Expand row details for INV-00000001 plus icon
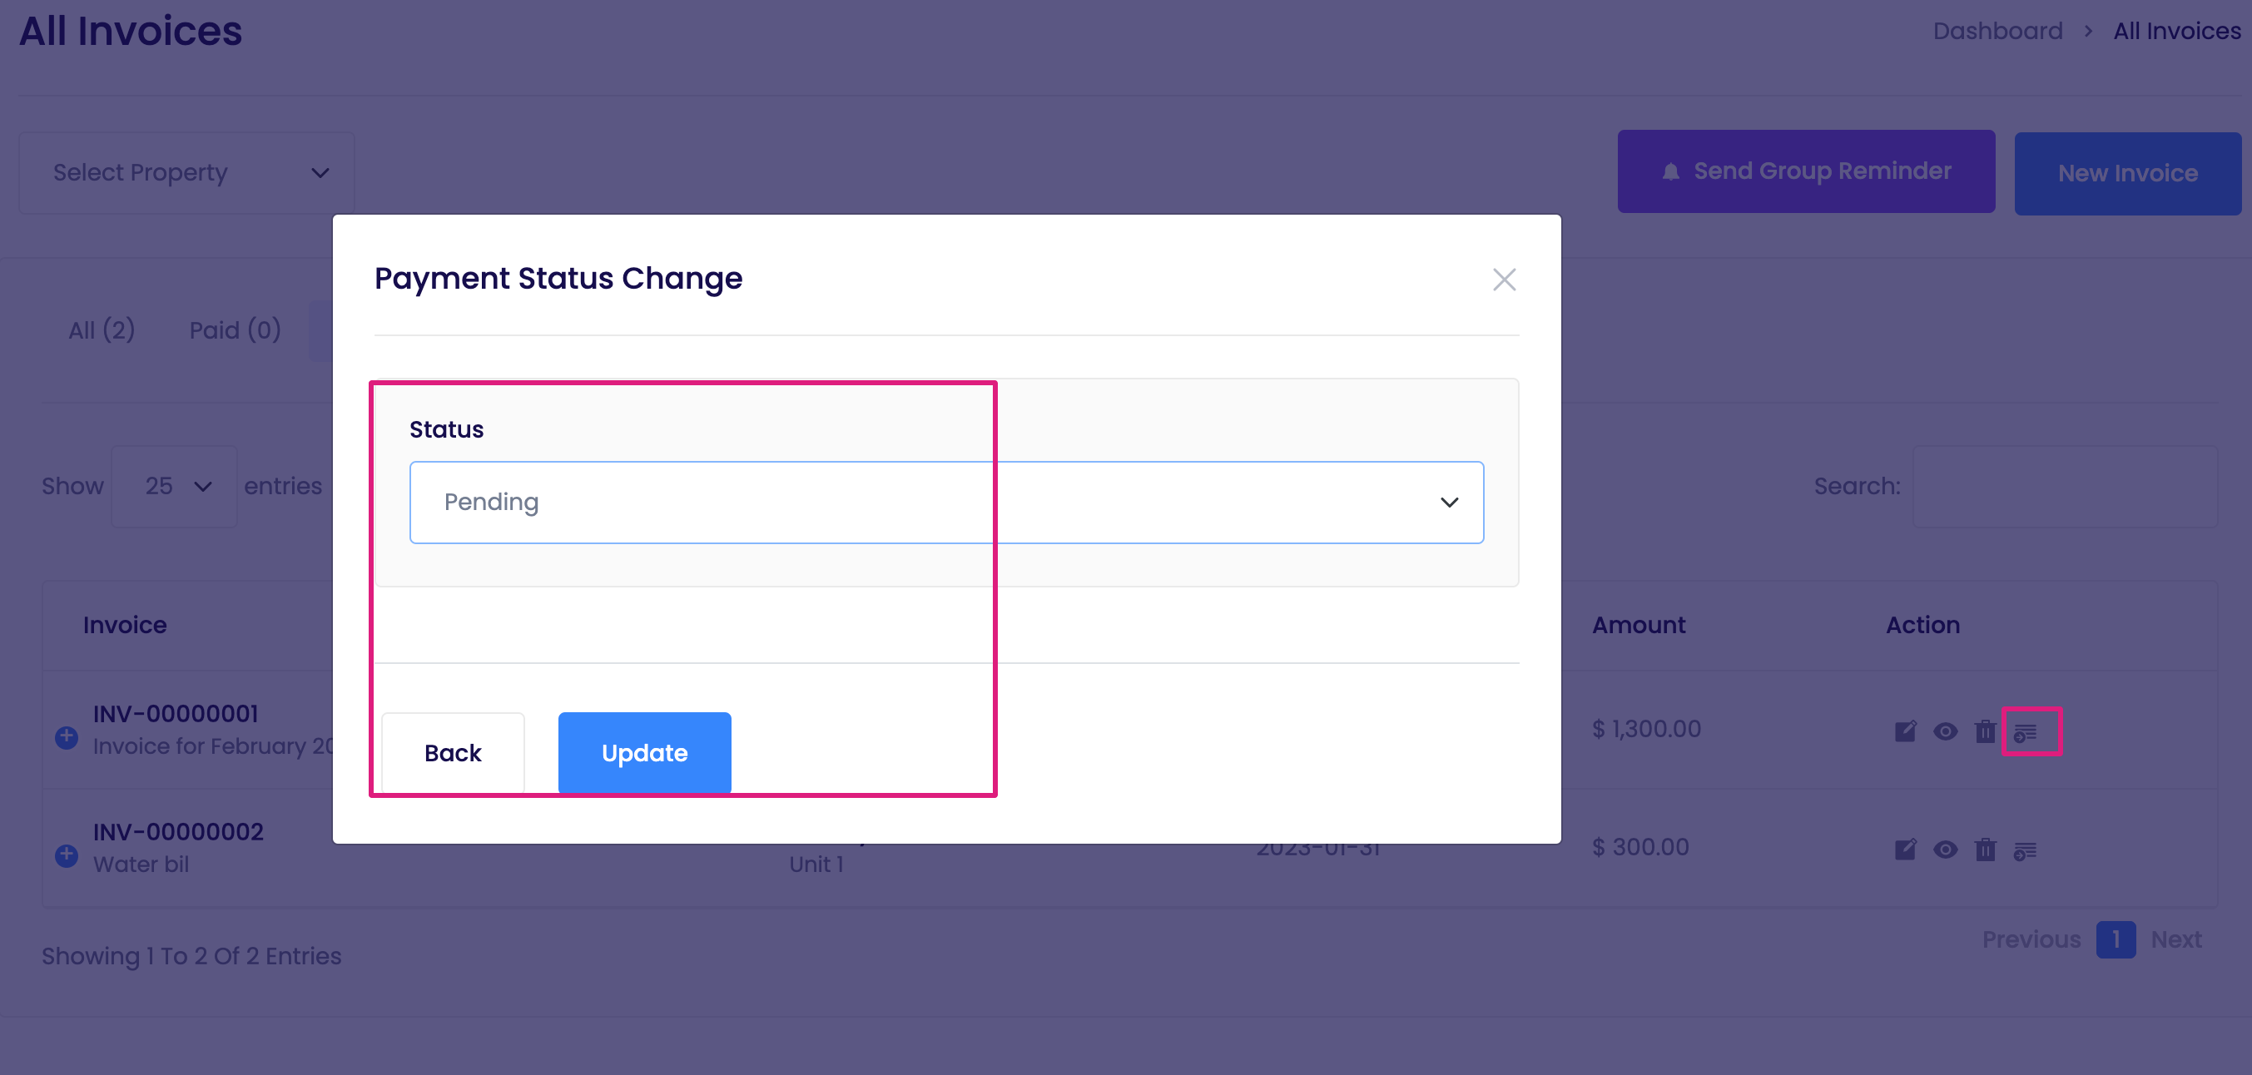Image resolution: width=2252 pixels, height=1075 pixels. click(x=67, y=736)
